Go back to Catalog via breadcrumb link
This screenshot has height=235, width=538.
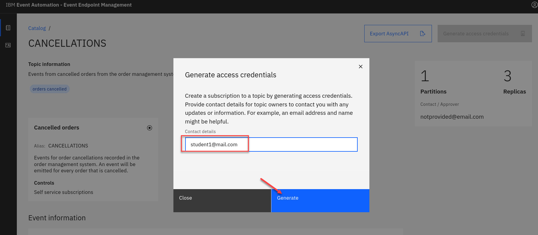(37, 28)
